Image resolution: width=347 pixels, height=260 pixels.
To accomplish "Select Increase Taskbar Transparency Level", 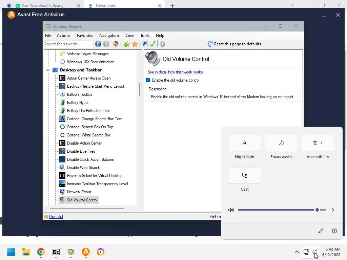I will tap(97, 184).
